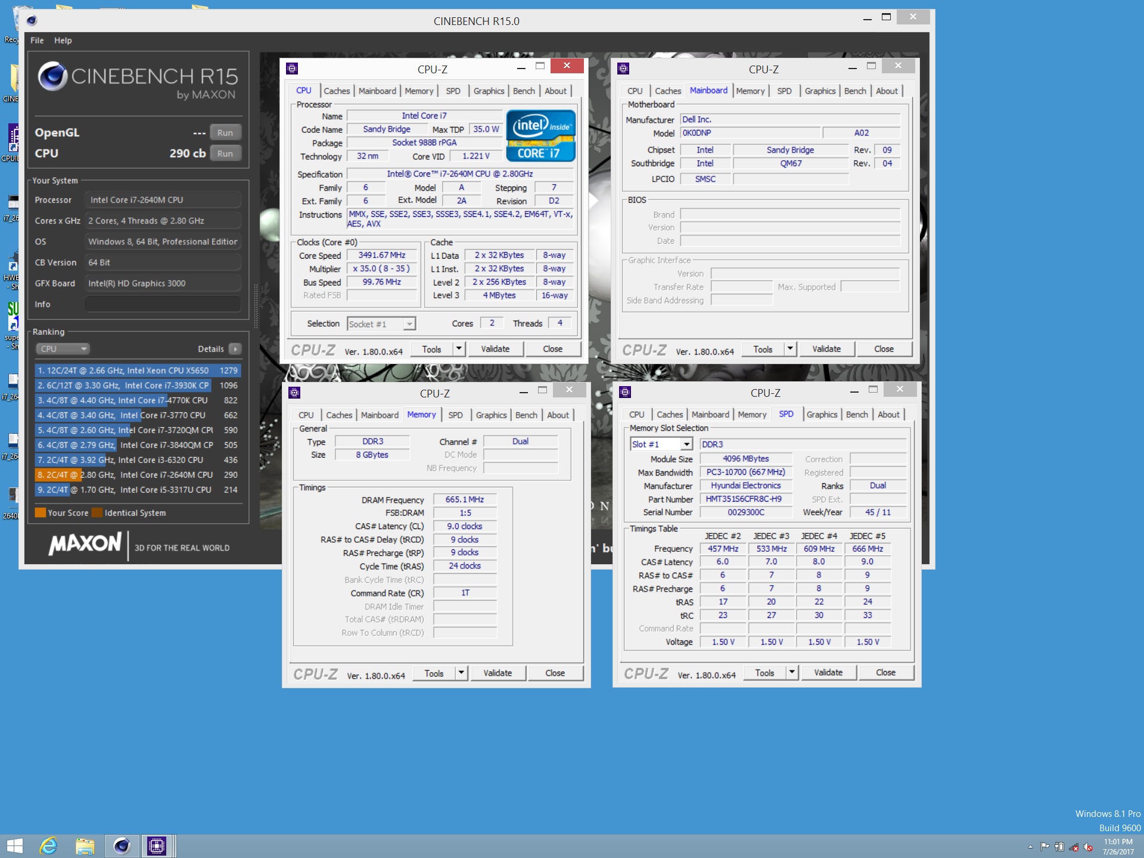Run the CPU benchmark
The width and height of the screenshot is (1144, 858).
tap(225, 153)
